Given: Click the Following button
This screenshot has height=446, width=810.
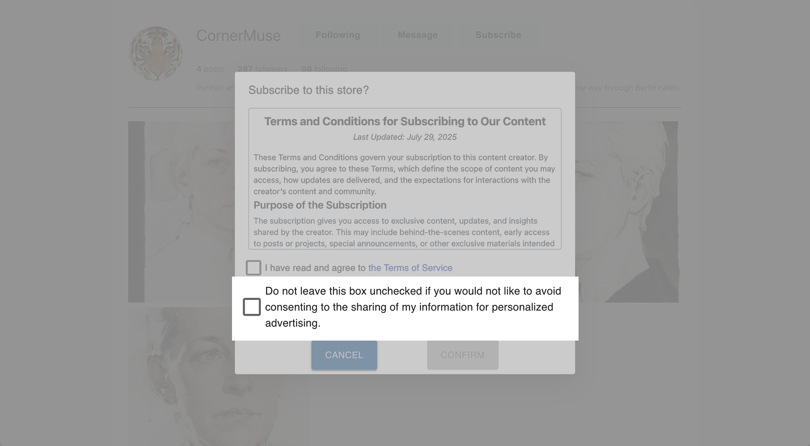Looking at the screenshot, I should [x=337, y=35].
